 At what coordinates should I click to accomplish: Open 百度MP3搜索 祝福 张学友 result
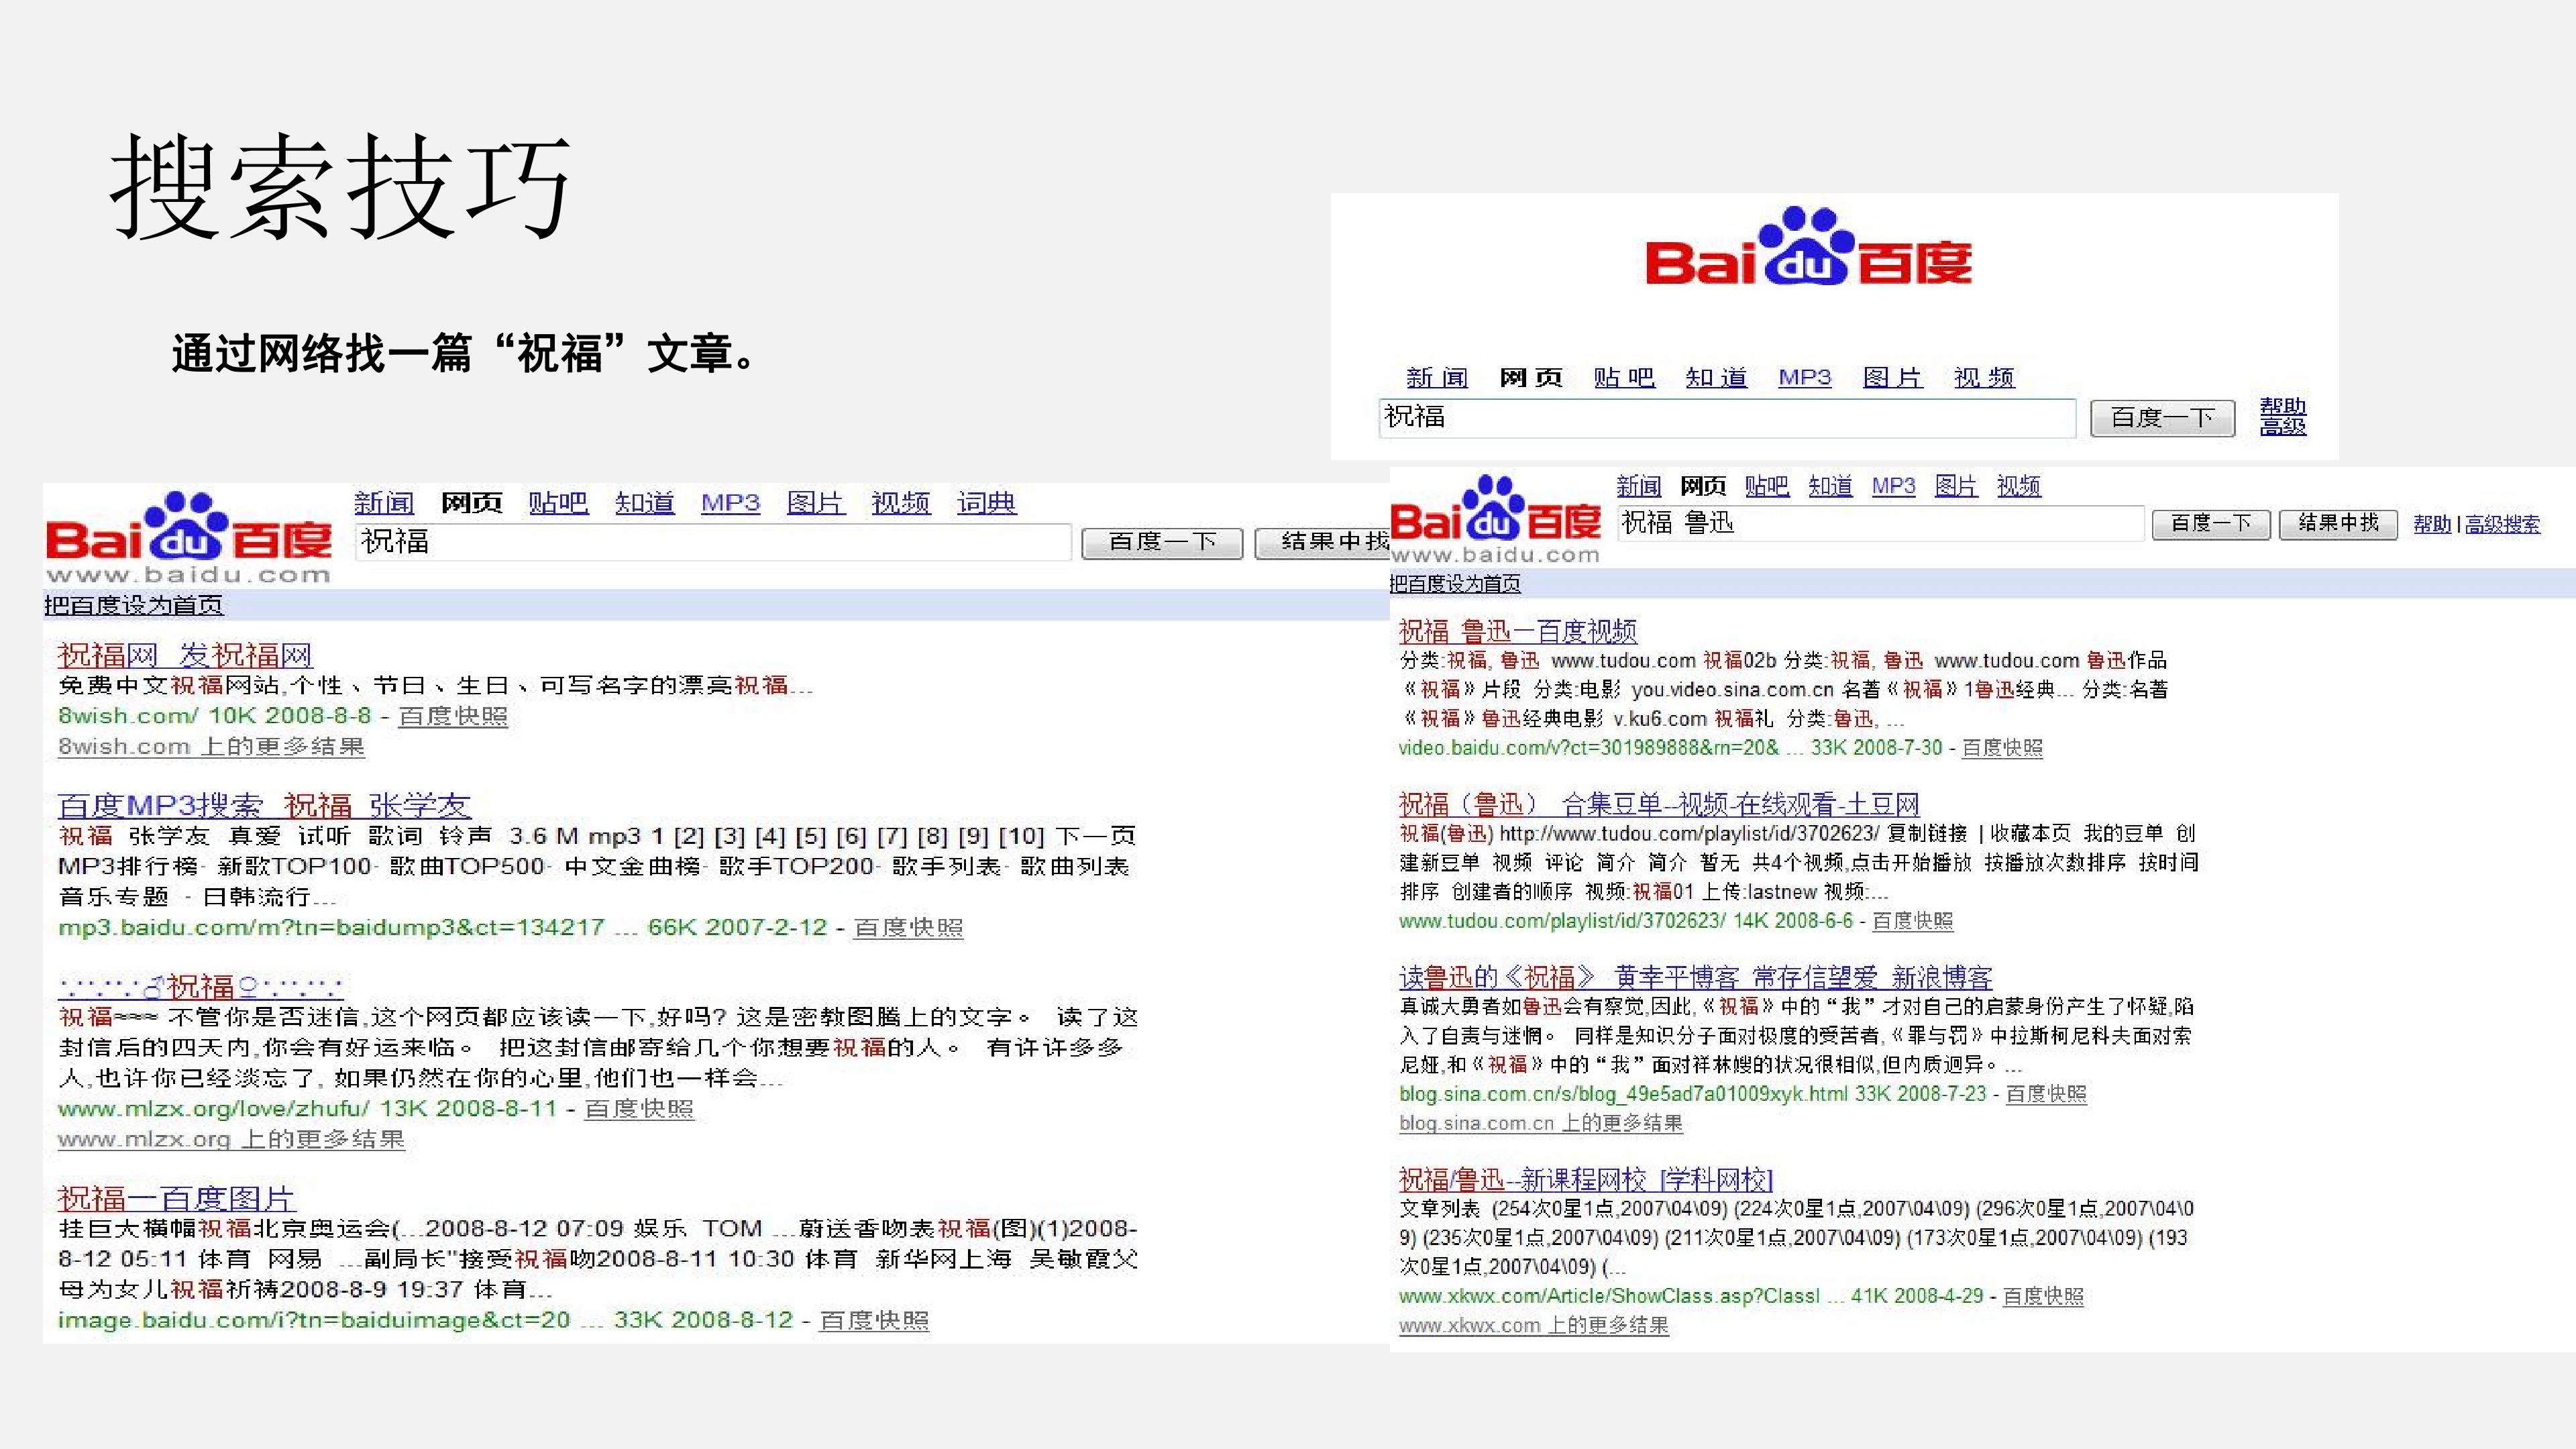264,805
